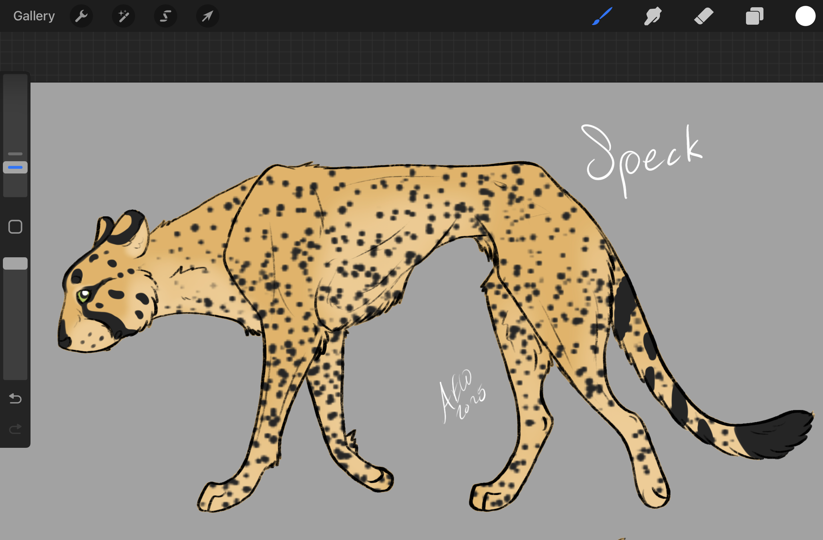Screen dimensions: 823x540
Task: Select the Smudge tool
Action: click(653, 16)
